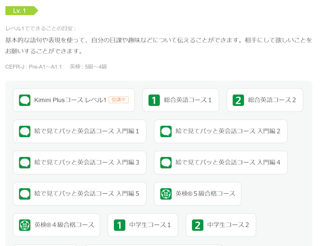Click the speech-bubble icon for 入門編 1
The height and width of the screenshot is (246, 327).
pos(25,131)
